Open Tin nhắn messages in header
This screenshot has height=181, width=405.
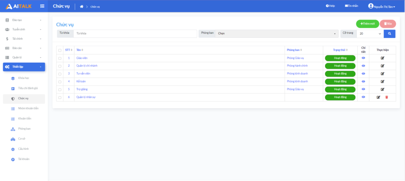(351, 6)
